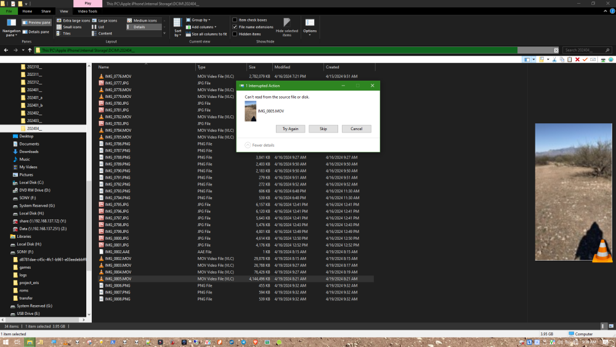Click the Up directory arrow
616x347 pixels.
tap(30, 50)
